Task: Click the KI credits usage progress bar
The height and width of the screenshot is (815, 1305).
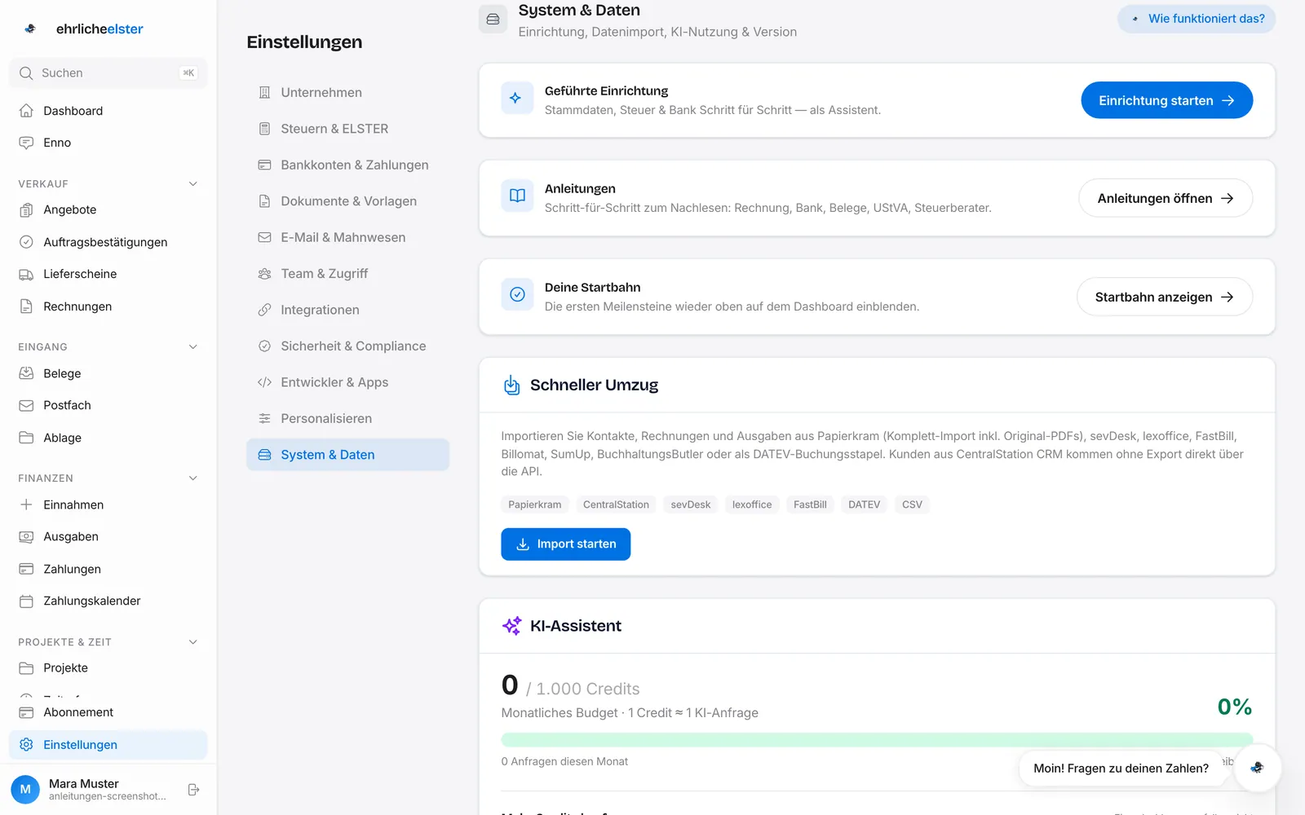Action: tap(877, 740)
